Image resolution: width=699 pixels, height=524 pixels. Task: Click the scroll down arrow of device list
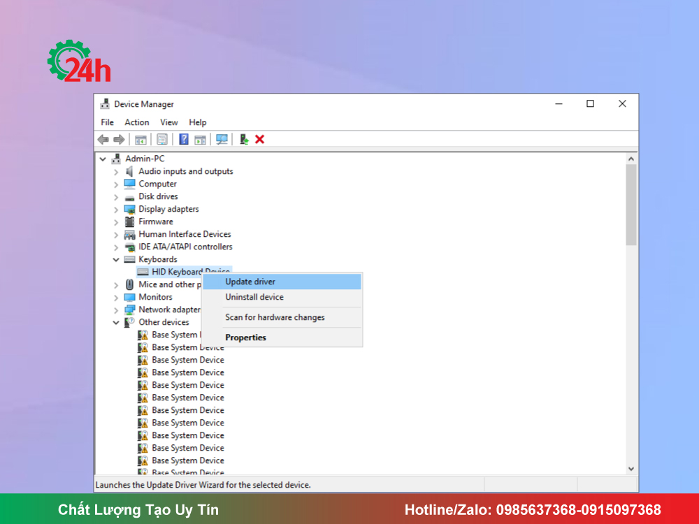pyautogui.click(x=630, y=469)
